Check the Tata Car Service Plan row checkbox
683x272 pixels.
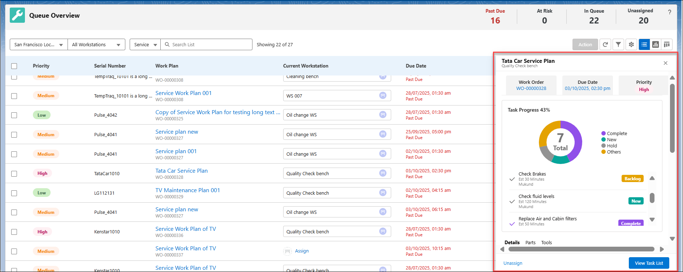pos(14,174)
